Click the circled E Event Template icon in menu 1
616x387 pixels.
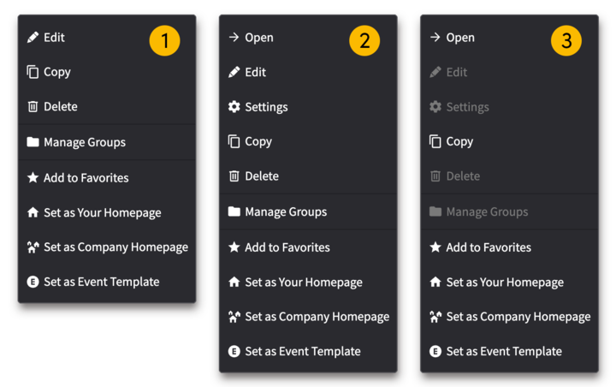coord(33,282)
